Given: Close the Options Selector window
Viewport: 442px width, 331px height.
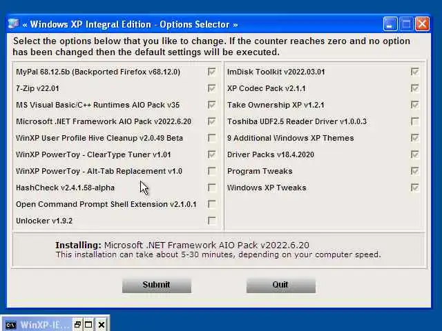Looking at the screenshot, I should click(422, 24).
